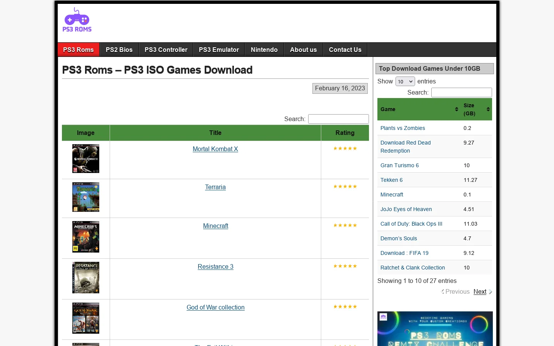Focus the main table Search field
Viewport: 554px width, 346px height.
click(339, 119)
